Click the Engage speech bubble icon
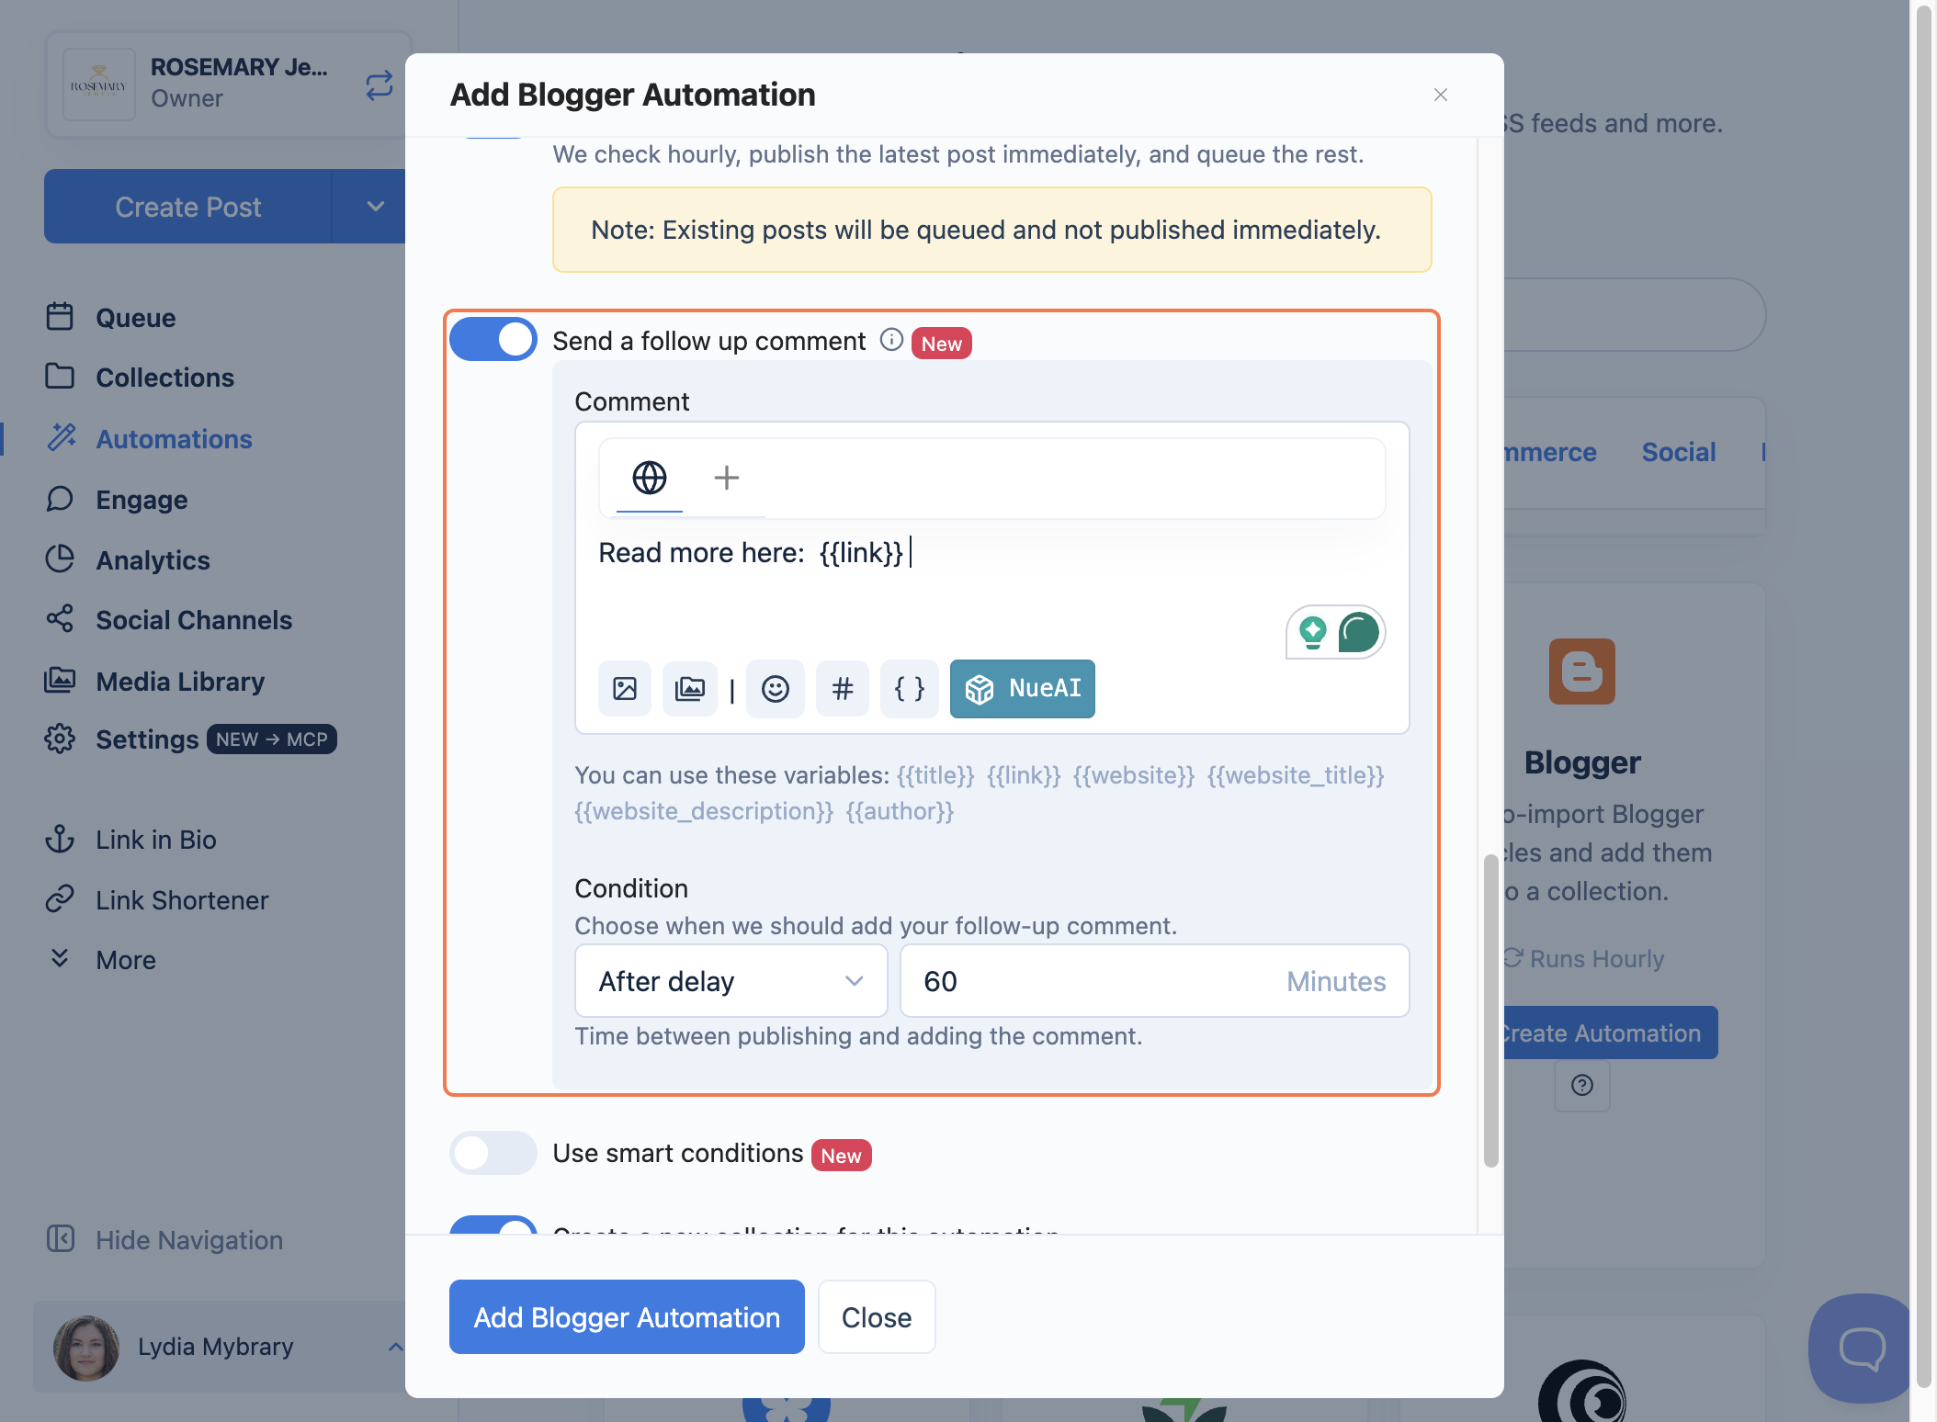This screenshot has width=1937, height=1422. 60,499
